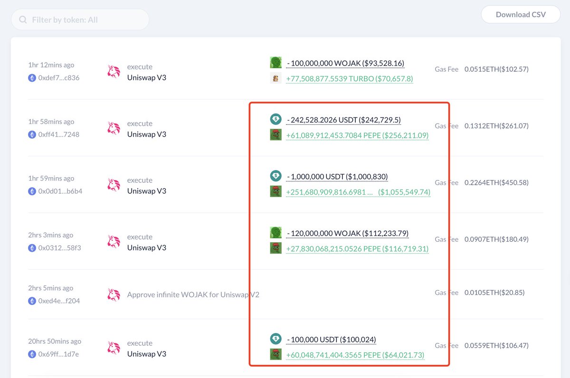Select the -120,000,000 WOJAK amount
Screen dimensions: 570x378
[x=347, y=233]
